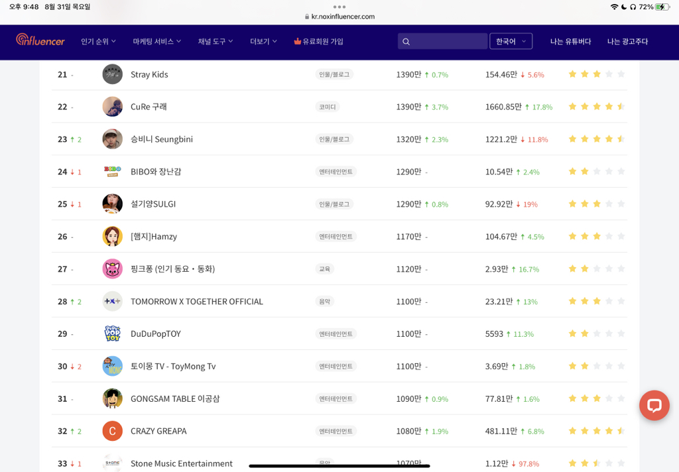Click 엔터테인먼트 tag on Hamzy row

point(336,237)
